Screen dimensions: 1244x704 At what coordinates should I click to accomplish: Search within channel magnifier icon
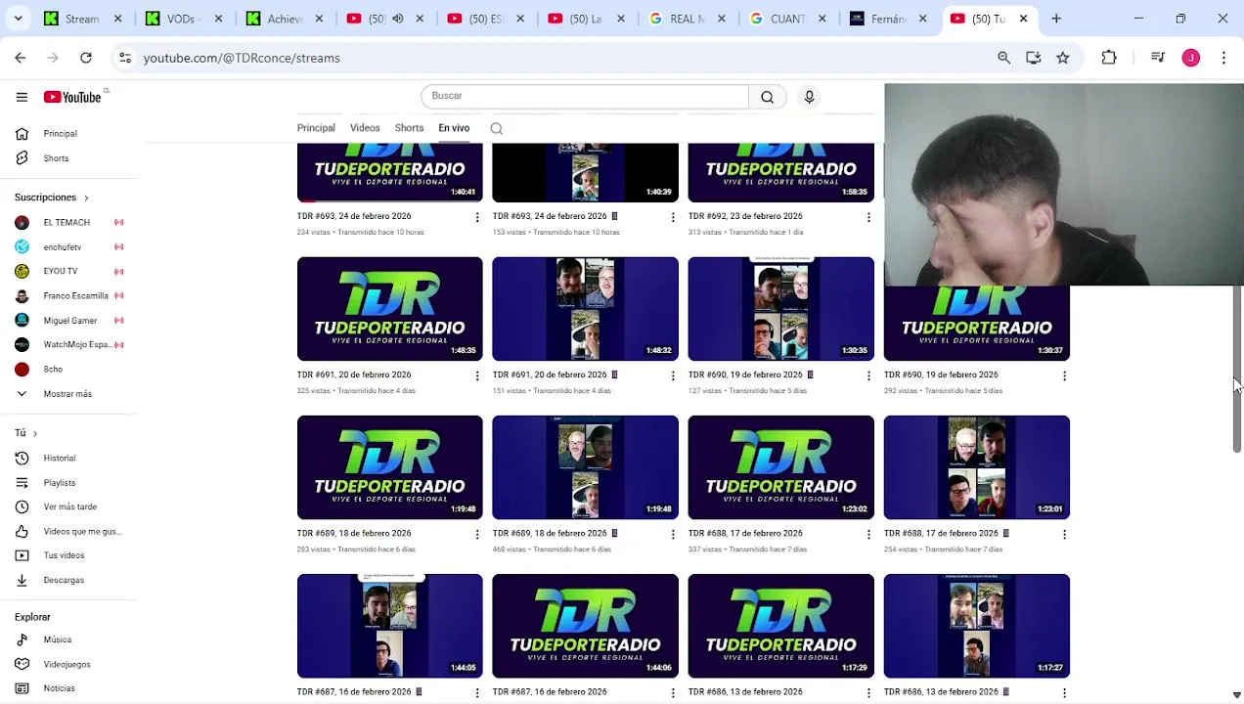tap(497, 129)
